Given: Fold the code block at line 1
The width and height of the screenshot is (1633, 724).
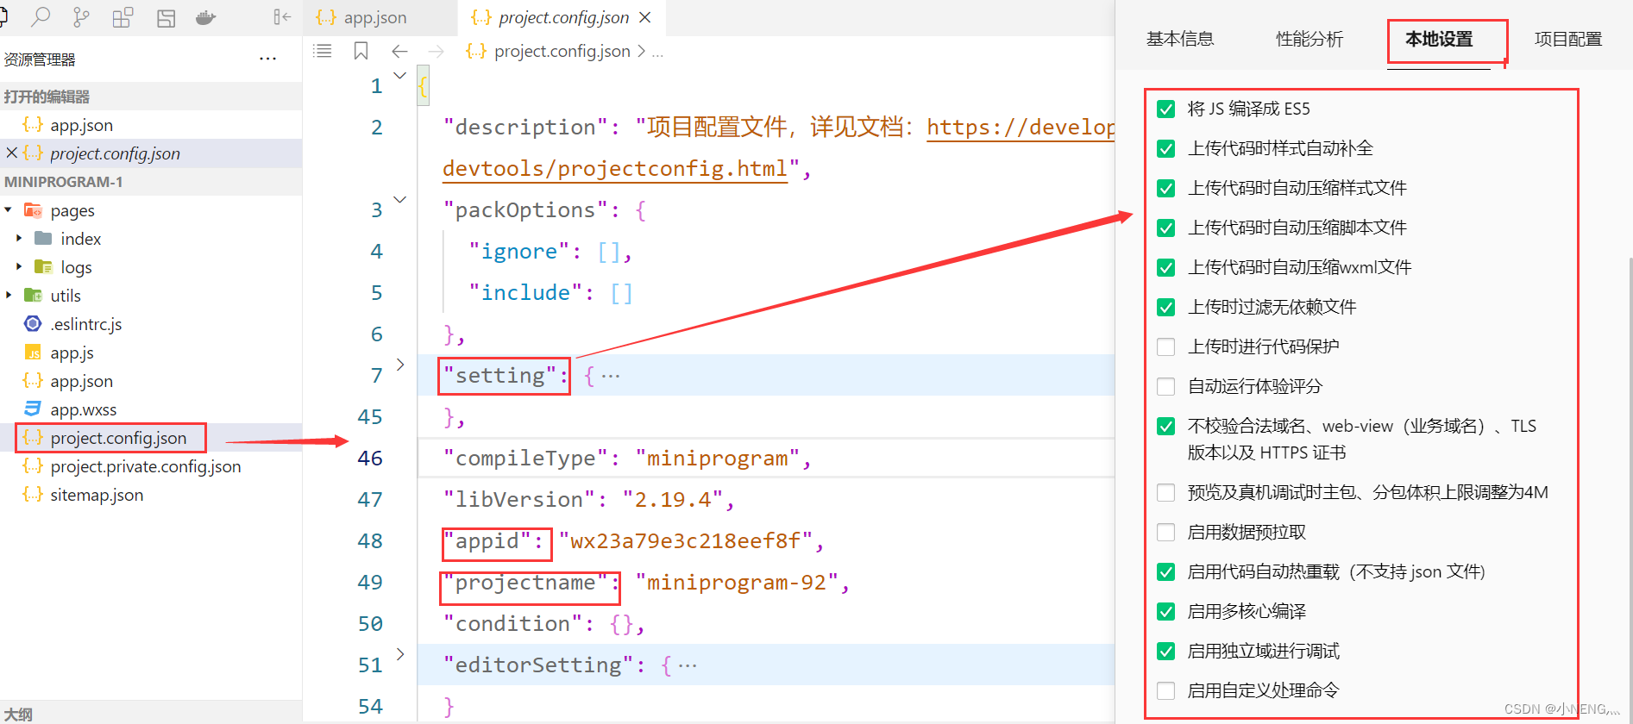Looking at the screenshot, I should click(x=400, y=75).
